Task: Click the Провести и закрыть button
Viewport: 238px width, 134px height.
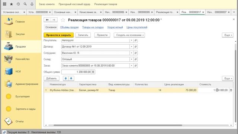Action: [x=59, y=35]
